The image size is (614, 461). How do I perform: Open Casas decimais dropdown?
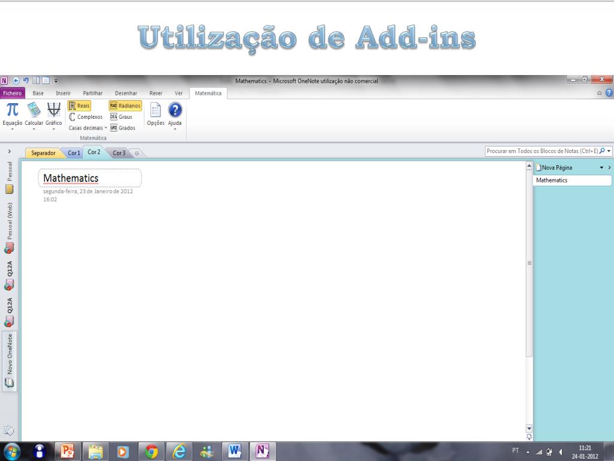click(88, 128)
